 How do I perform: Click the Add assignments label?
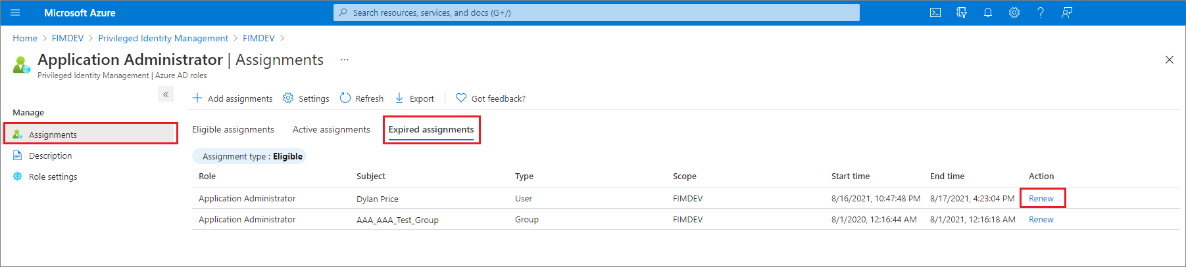(x=240, y=98)
